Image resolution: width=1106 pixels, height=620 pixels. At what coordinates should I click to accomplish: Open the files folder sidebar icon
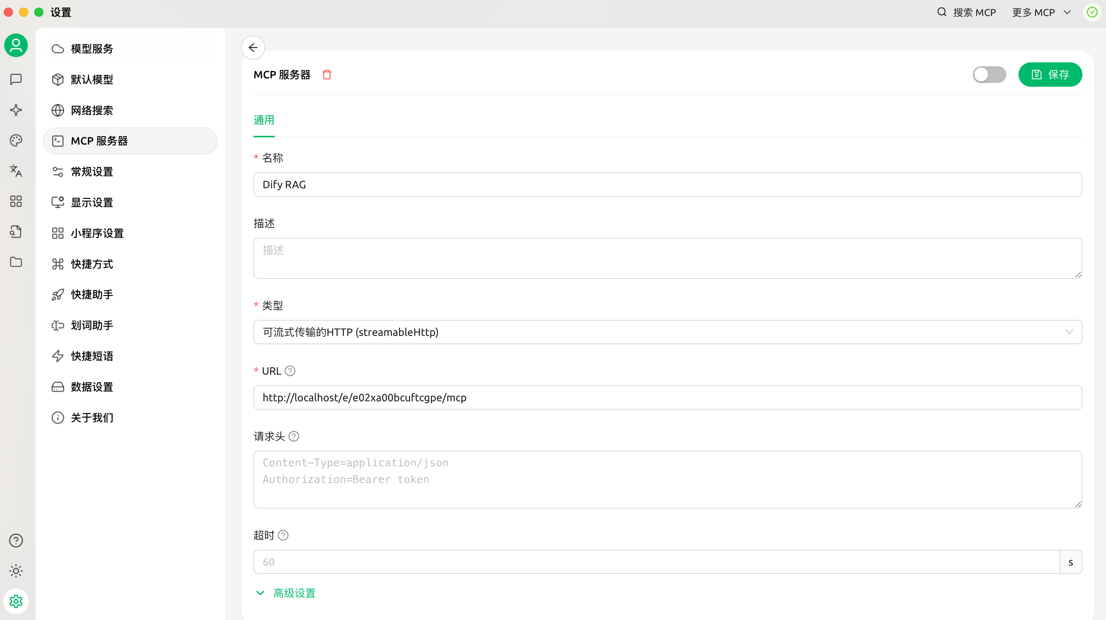coord(16,262)
